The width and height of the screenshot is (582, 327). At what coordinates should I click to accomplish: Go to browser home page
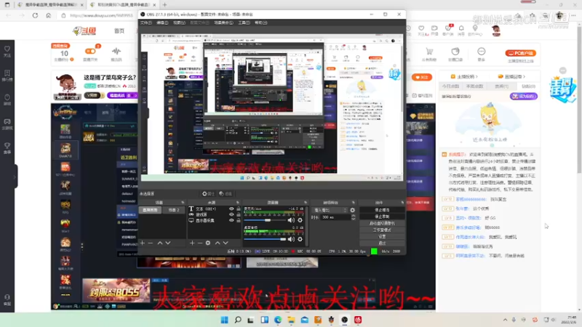(49, 15)
